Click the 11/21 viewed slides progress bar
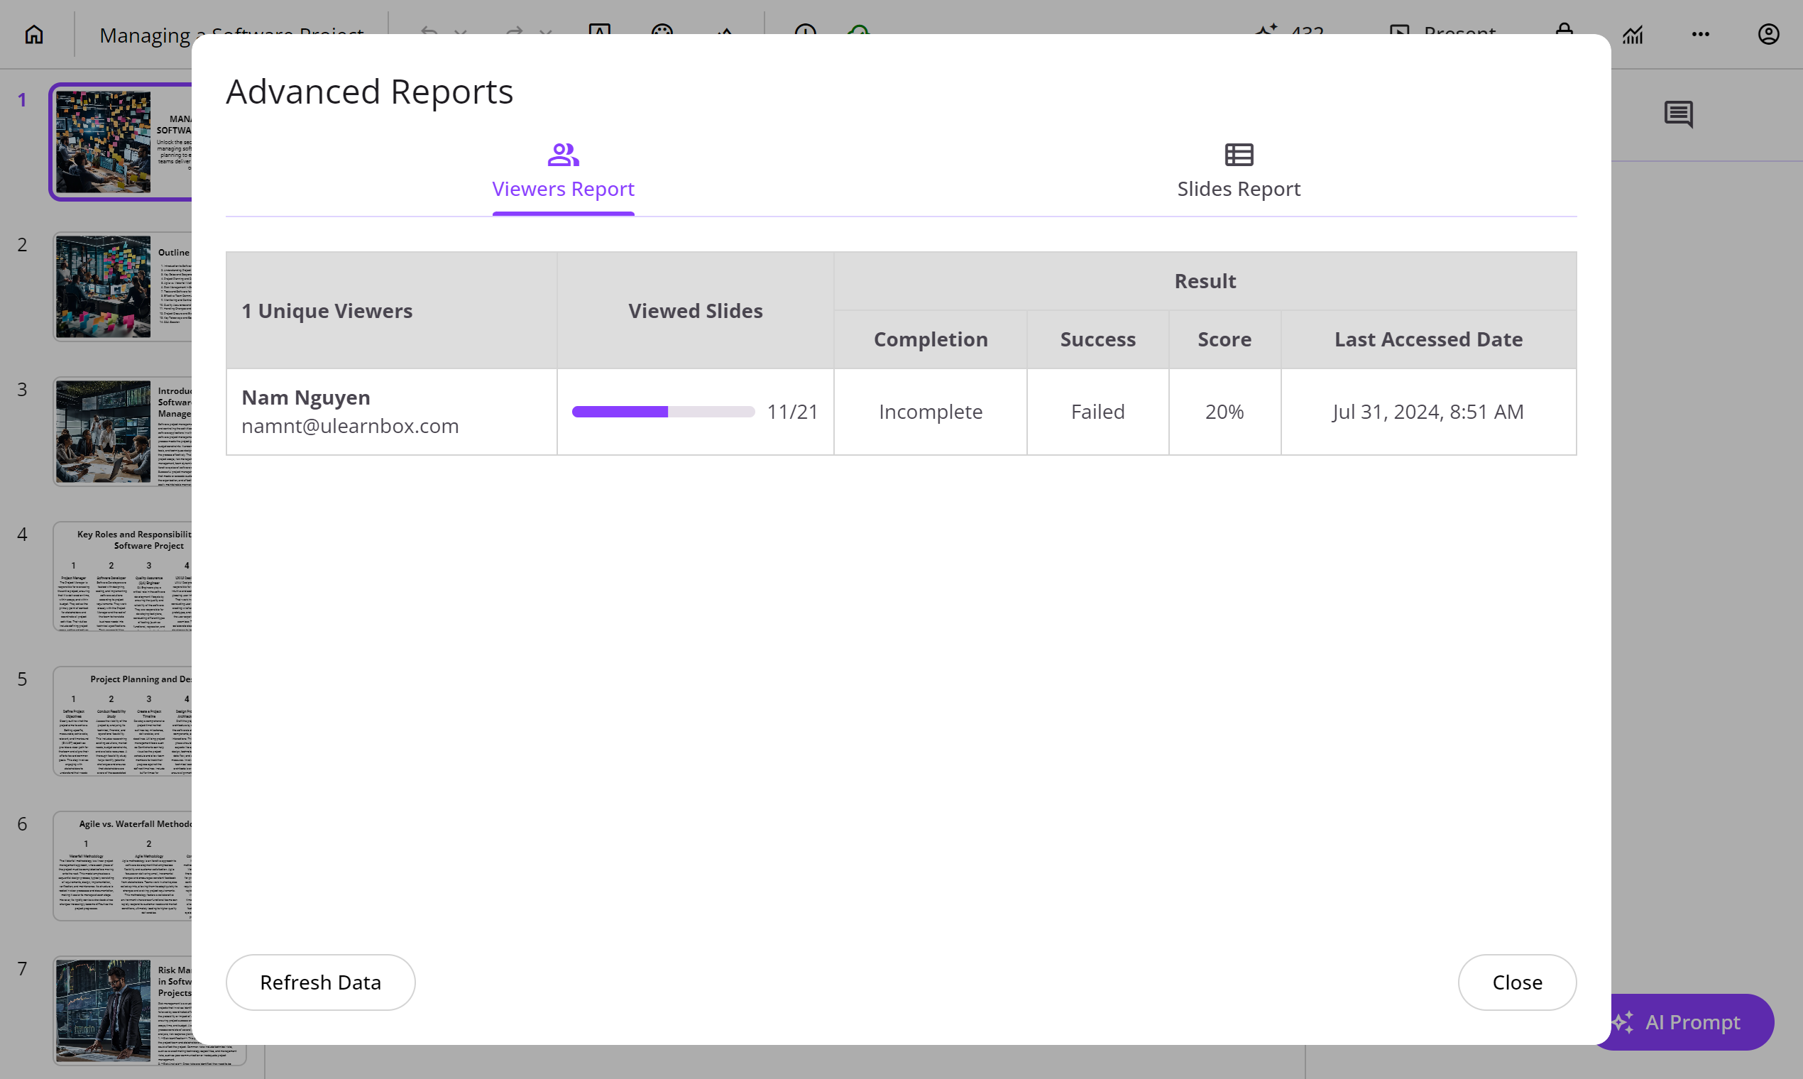The image size is (1803, 1079). pyautogui.click(x=662, y=412)
